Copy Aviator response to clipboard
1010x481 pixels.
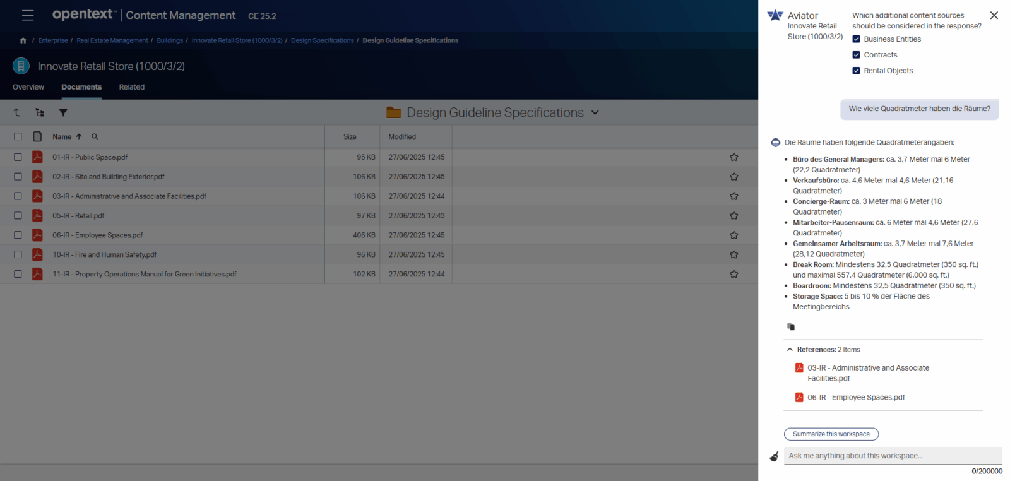point(791,326)
